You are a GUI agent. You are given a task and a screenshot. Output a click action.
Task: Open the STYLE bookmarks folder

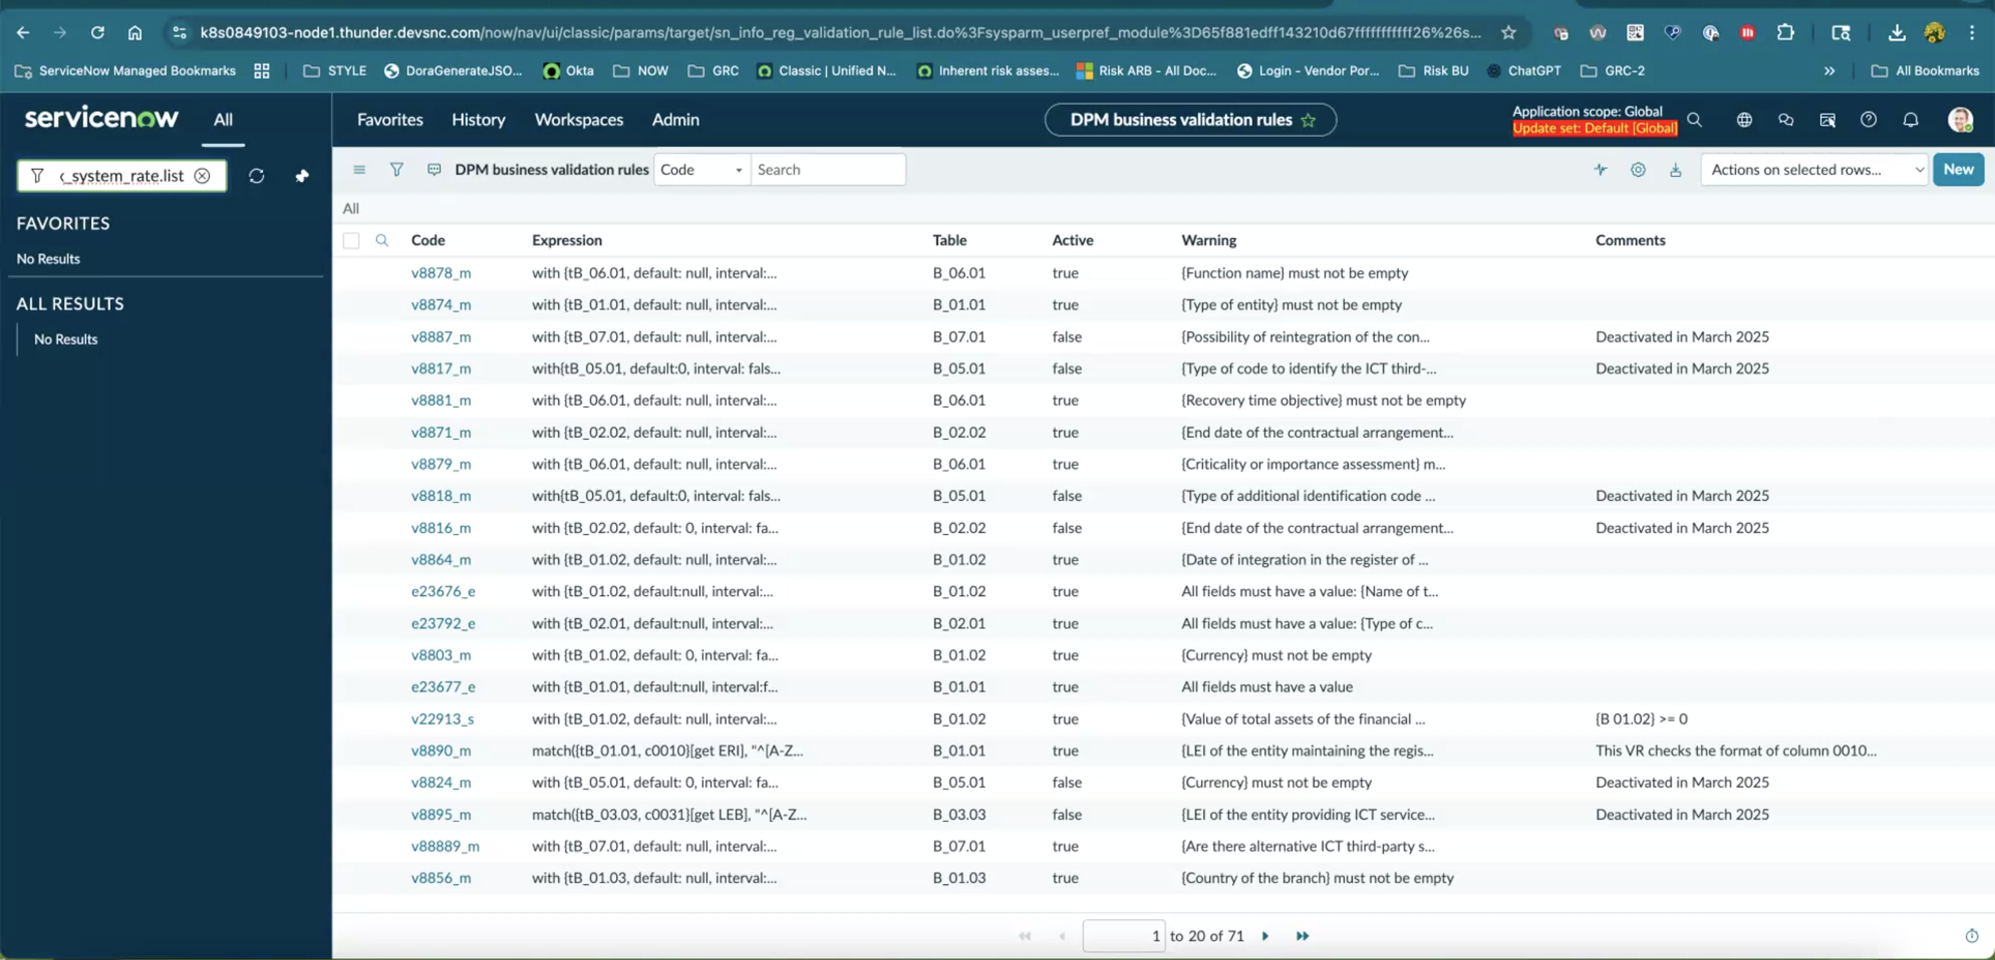(335, 70)
